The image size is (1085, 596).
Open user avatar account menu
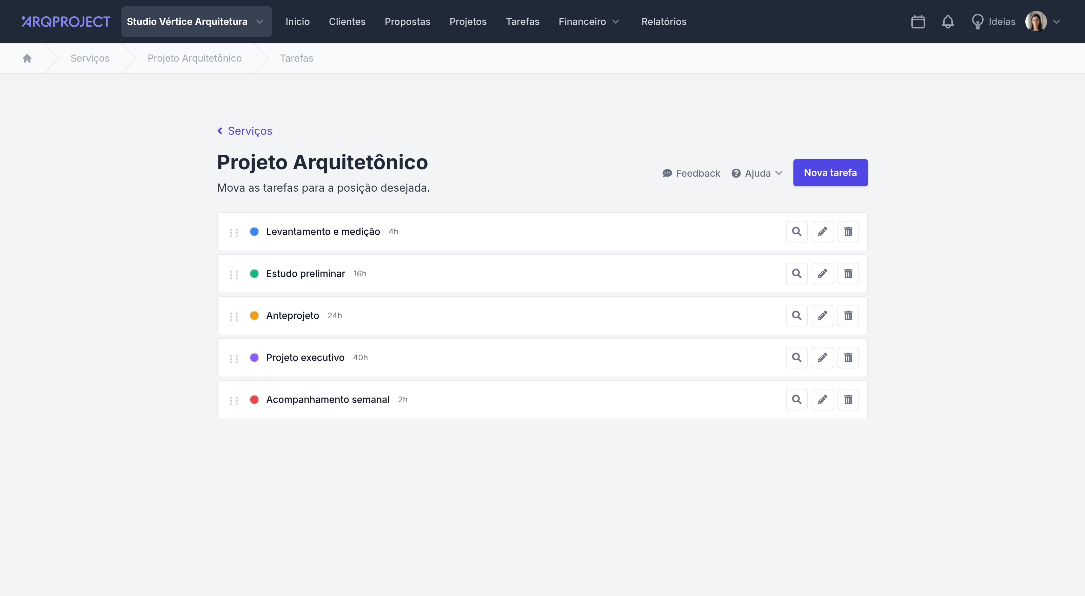[x=1042, y=21]
